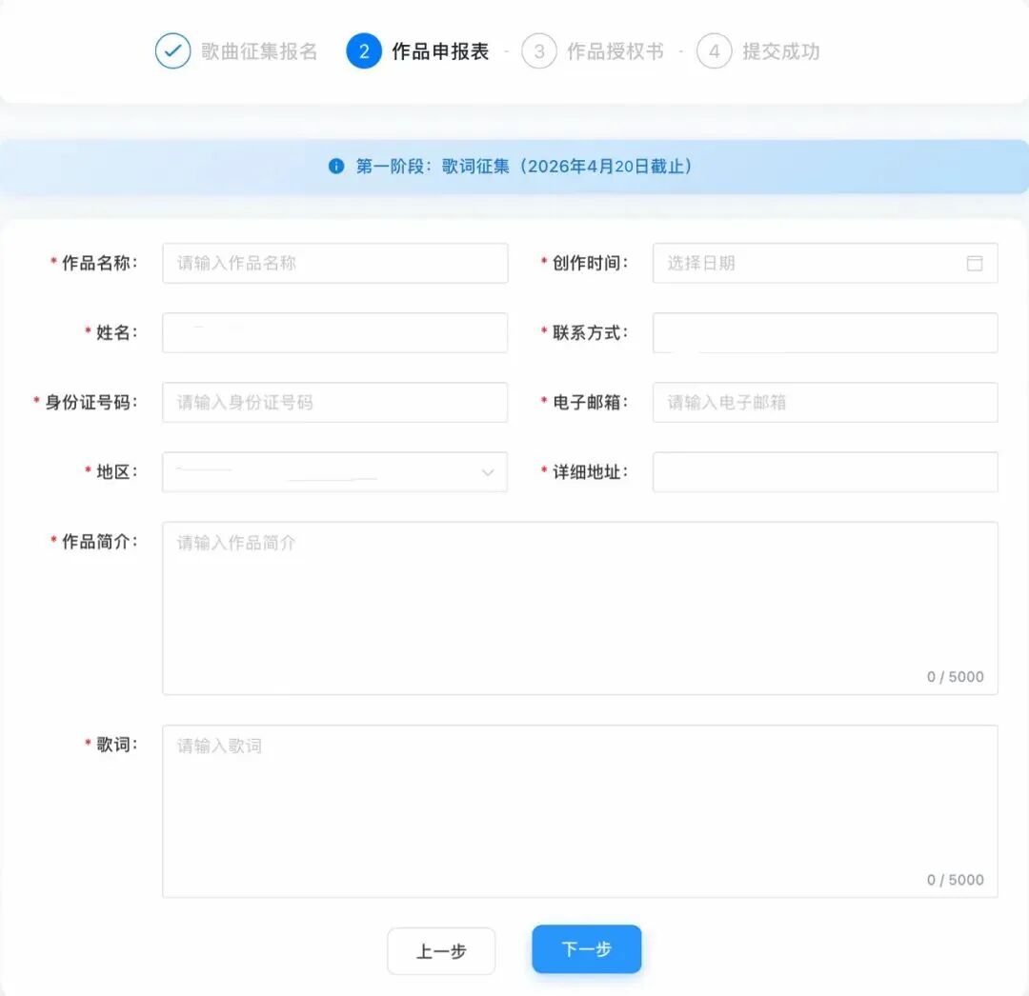Focus the 身份证号码 input field
Image resolution: width=1029 pixels, height=996 pixels.
point(334,403)
